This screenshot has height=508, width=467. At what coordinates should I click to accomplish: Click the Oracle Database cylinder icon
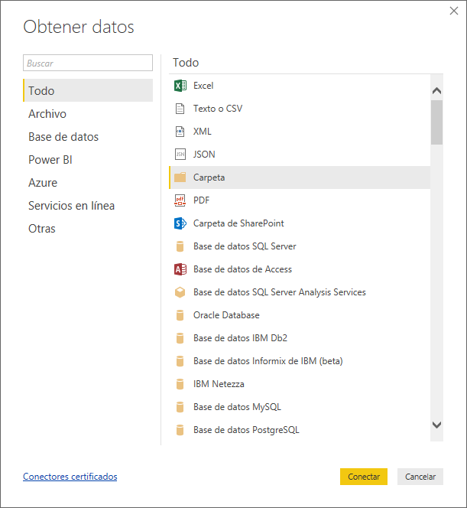coord(180,315)
